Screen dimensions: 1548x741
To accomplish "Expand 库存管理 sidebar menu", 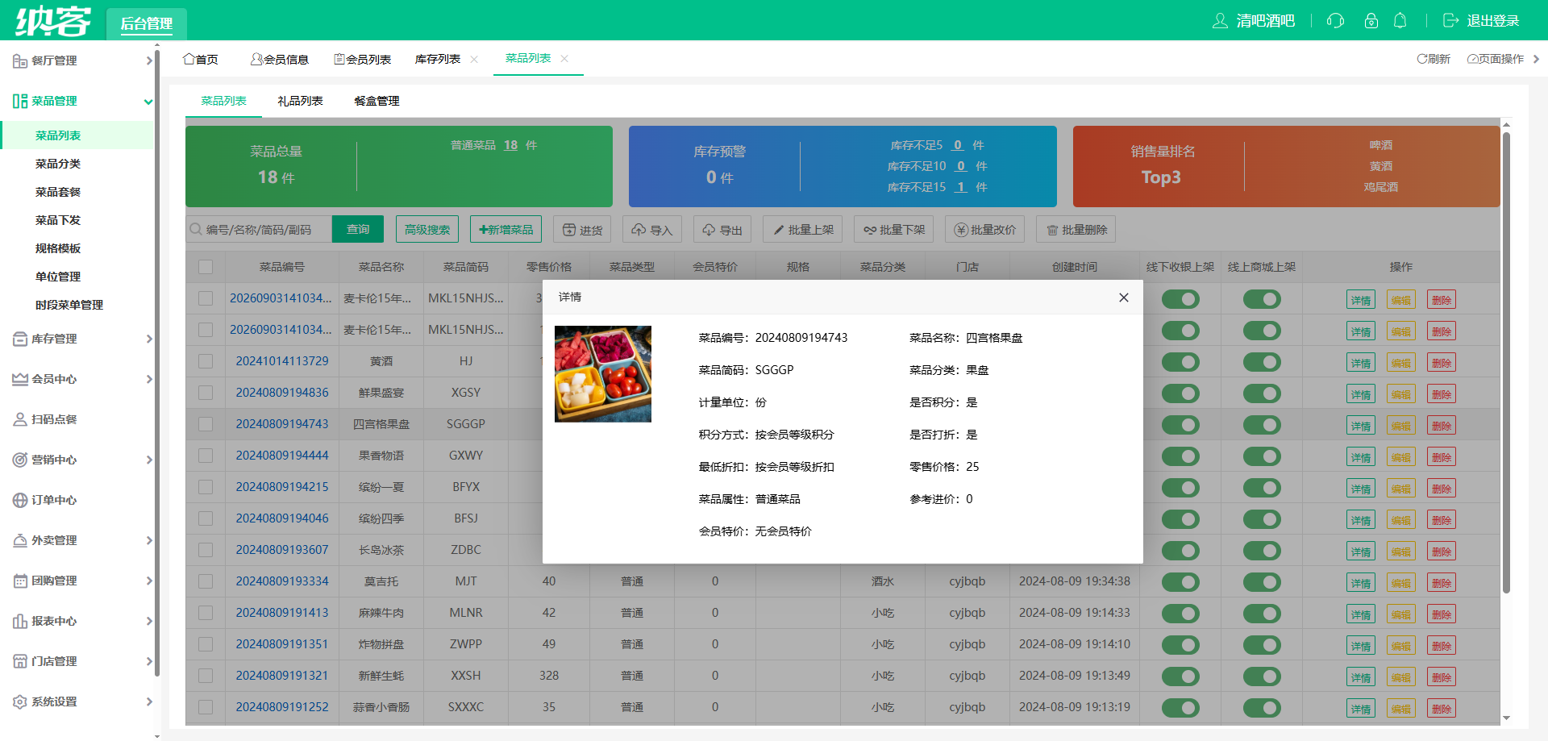I will point(78,339).
